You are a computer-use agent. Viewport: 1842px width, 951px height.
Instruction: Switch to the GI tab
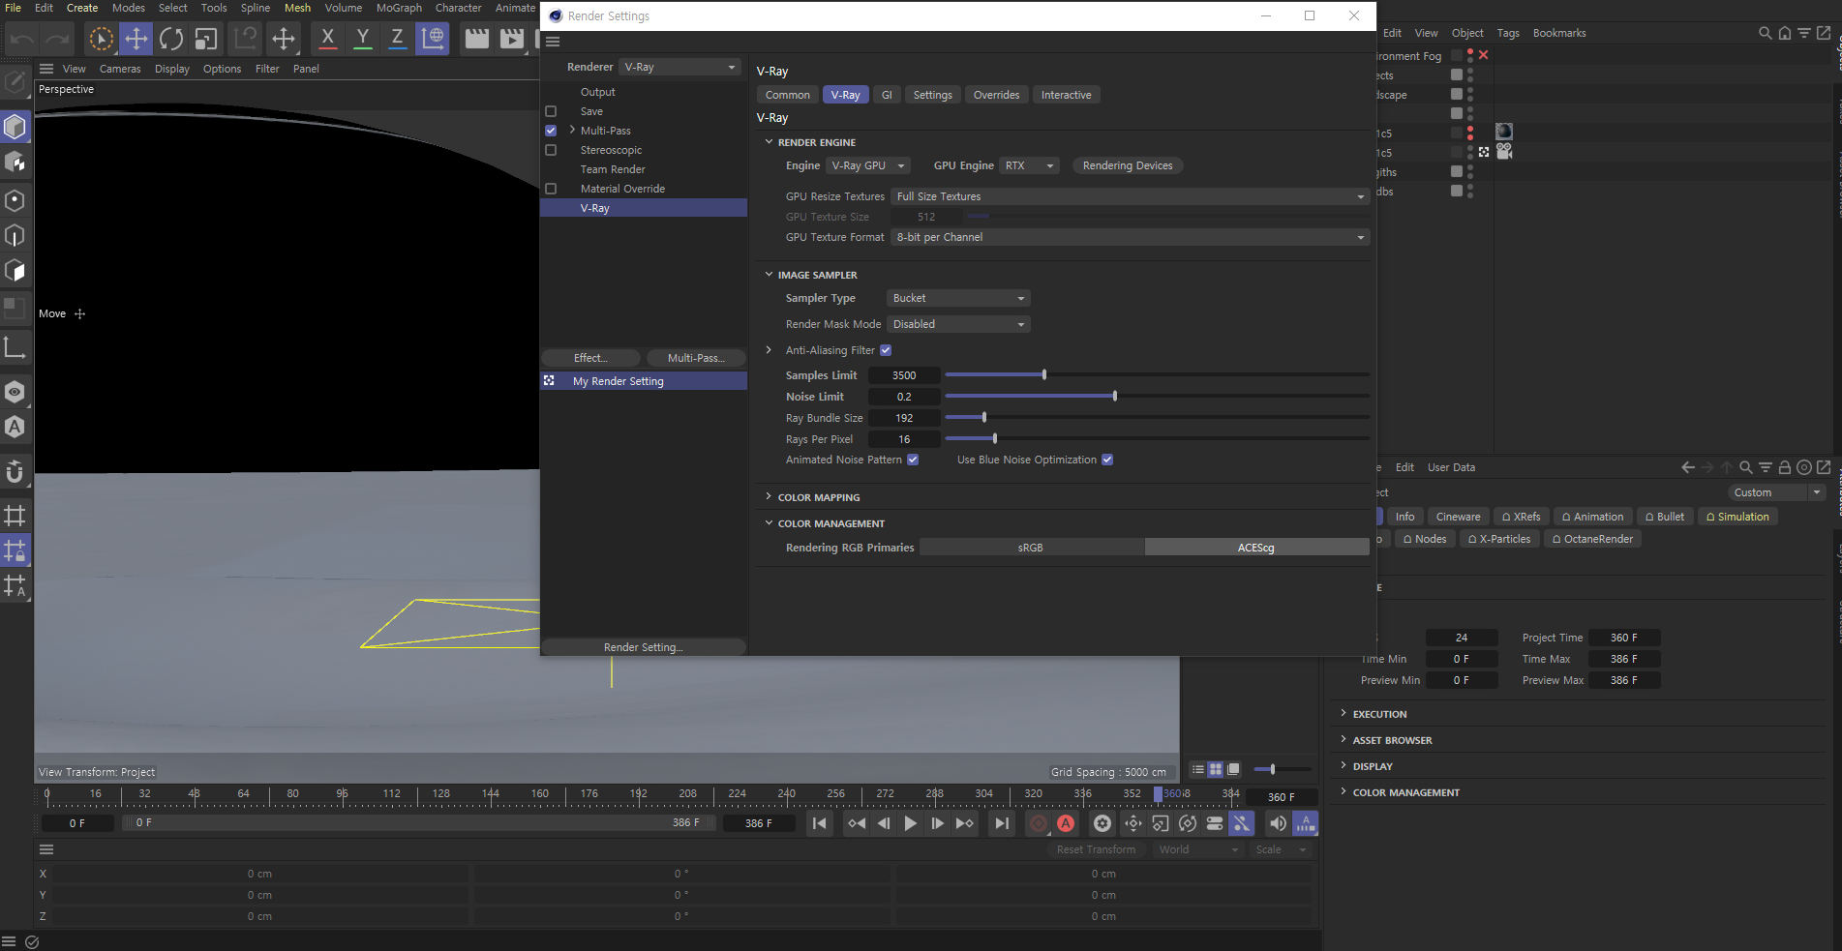click(887, 95)
